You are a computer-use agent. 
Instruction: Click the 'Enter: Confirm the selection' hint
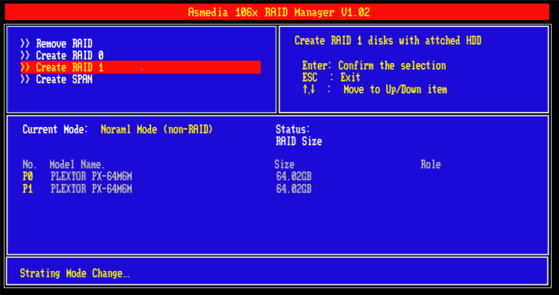(x=374, y=66)
